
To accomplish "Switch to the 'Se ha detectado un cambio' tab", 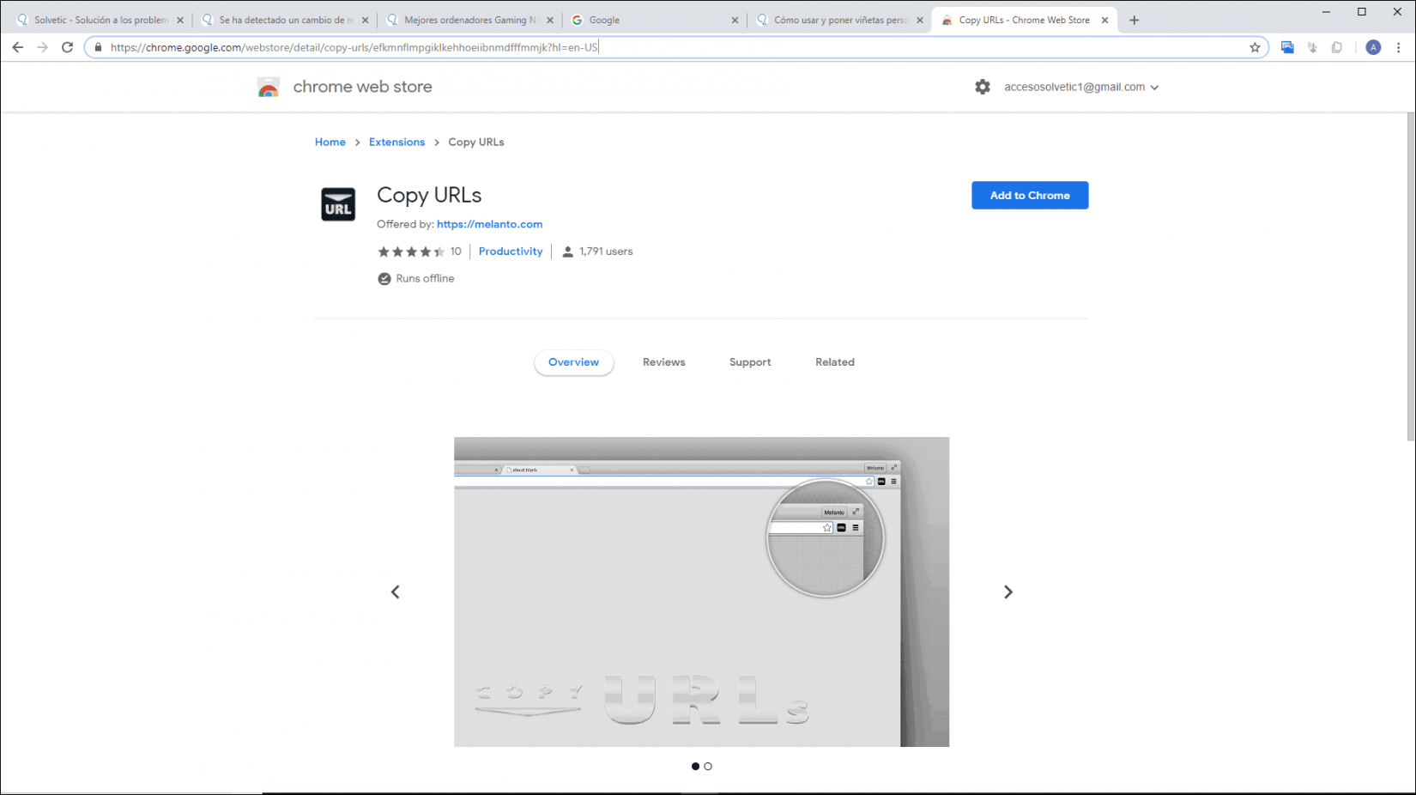I will 284,20.
